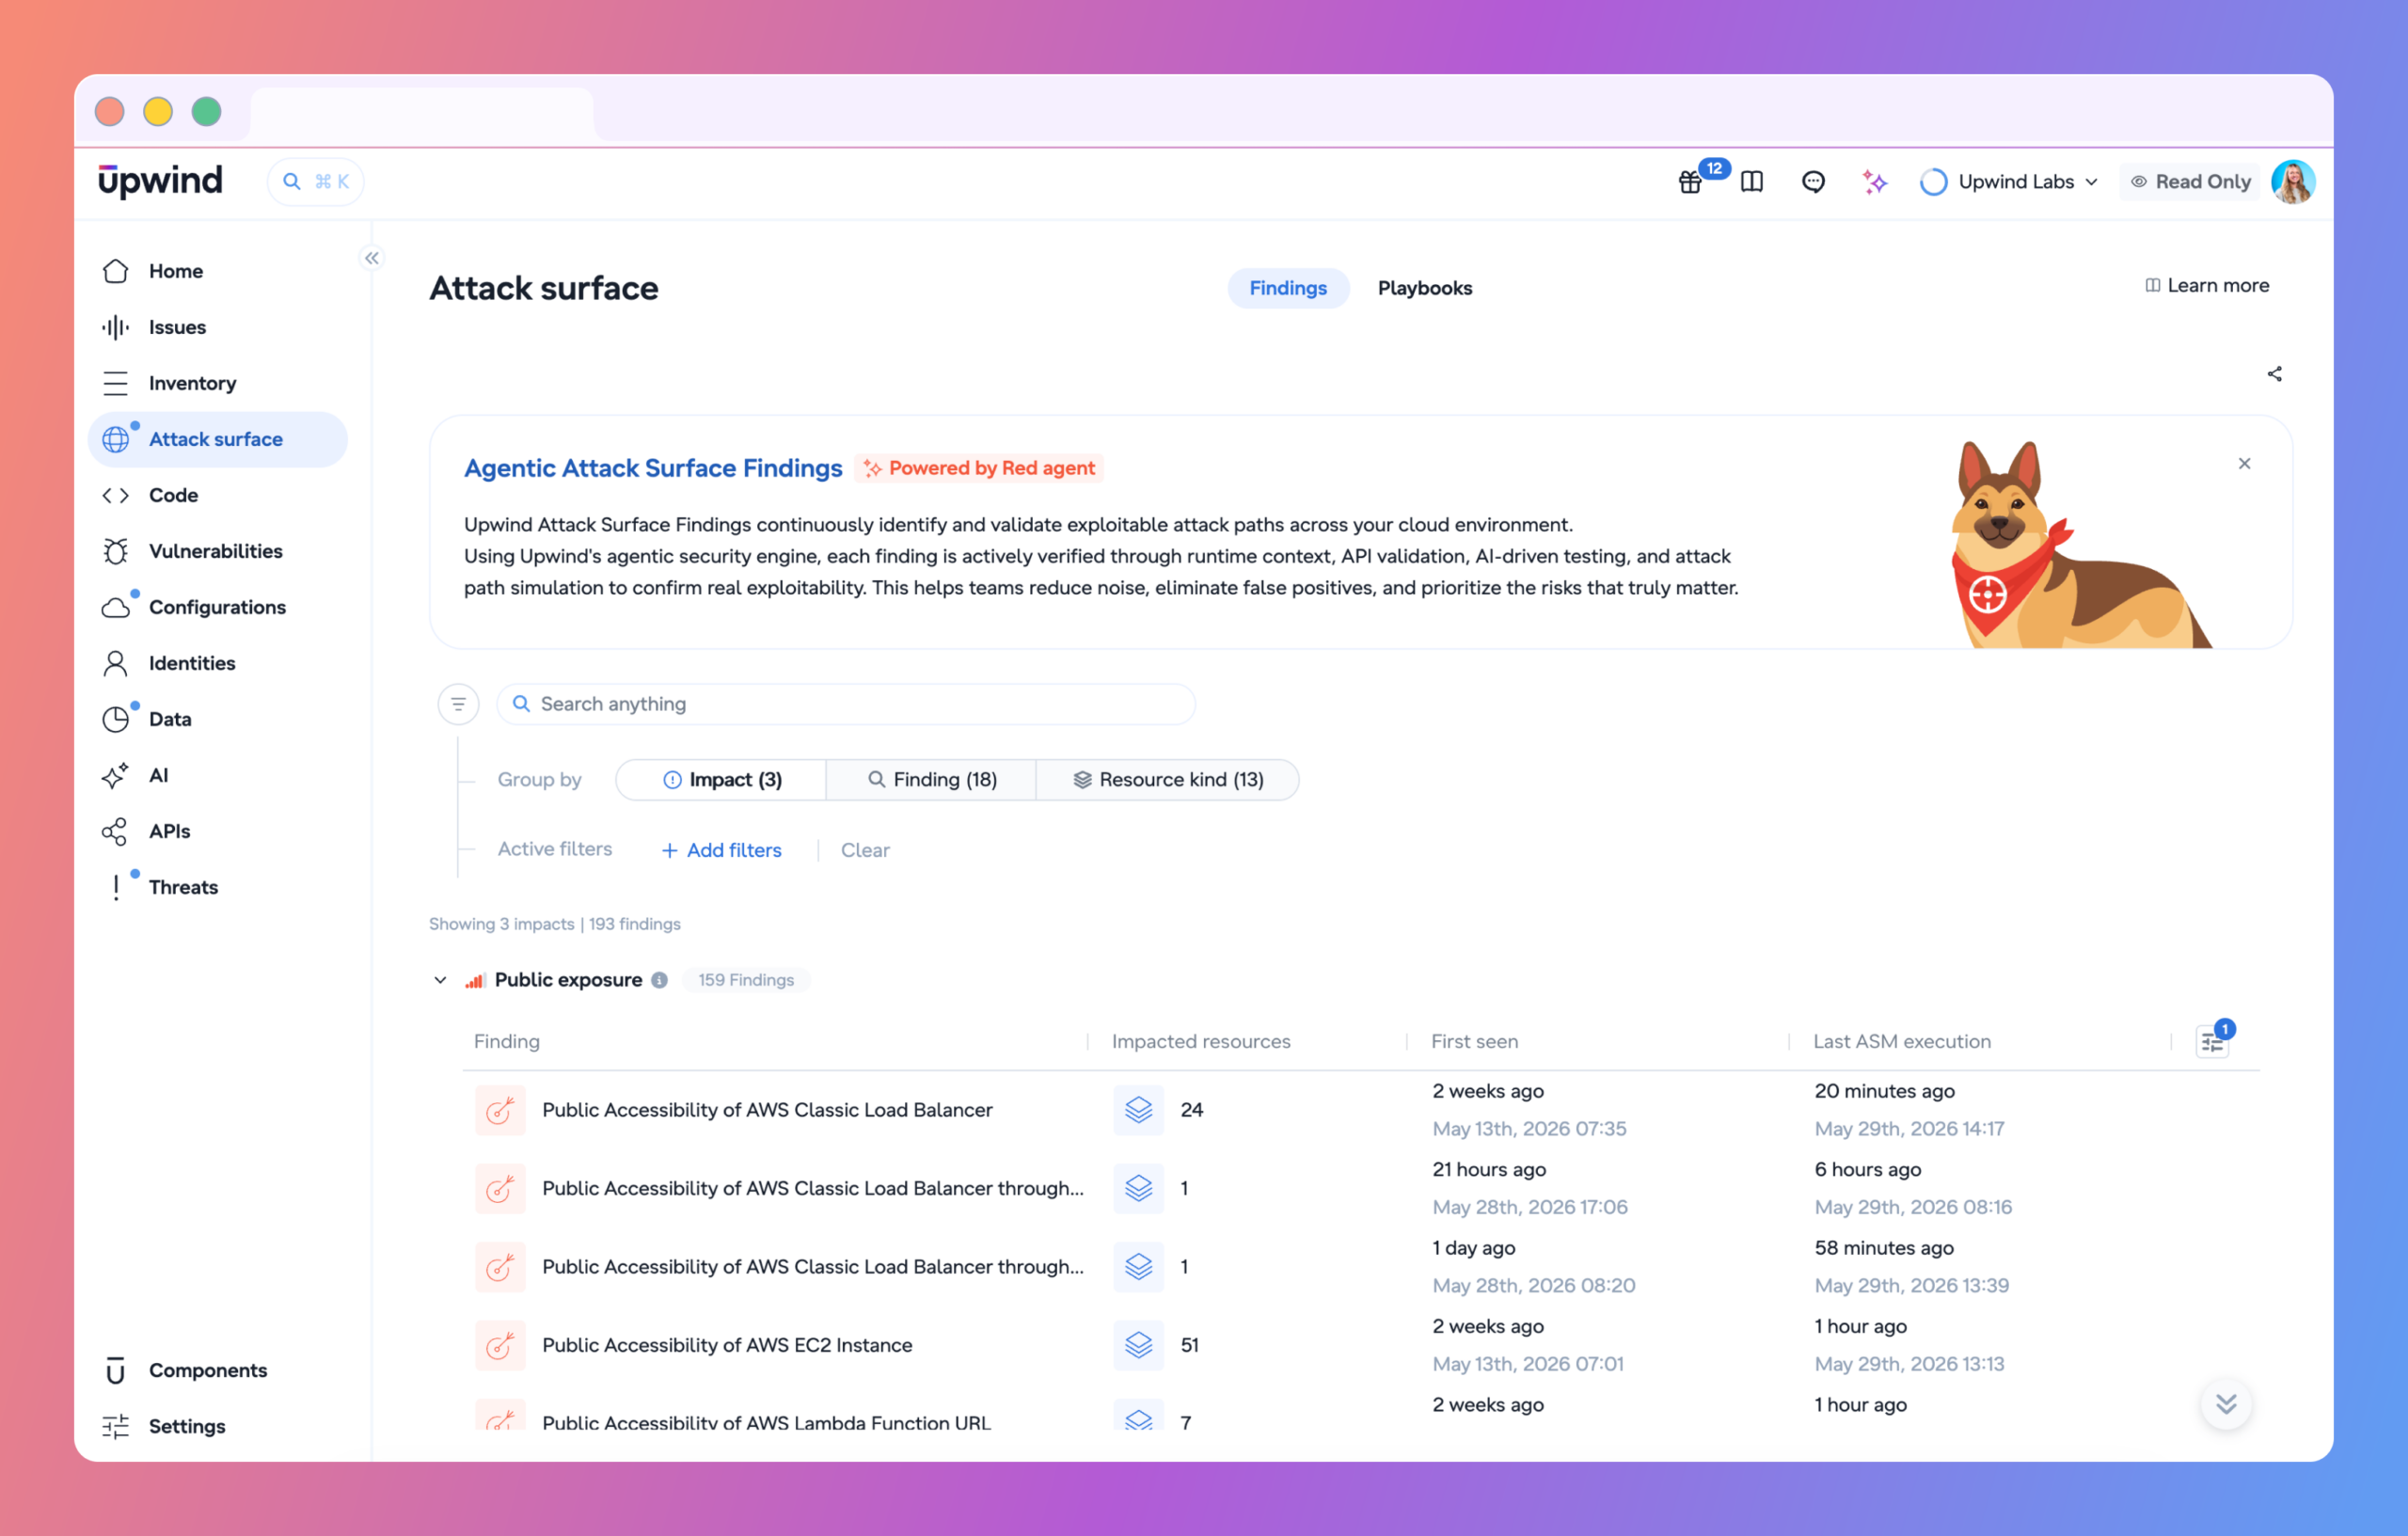This screenshot has height=1536, width=2408.
Task: Group by Resource kind (13)
Action: tap(1167, 780)
